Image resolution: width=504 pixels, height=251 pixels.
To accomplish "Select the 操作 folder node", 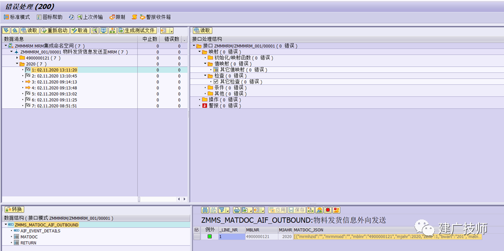I will (x=221, y=100).
